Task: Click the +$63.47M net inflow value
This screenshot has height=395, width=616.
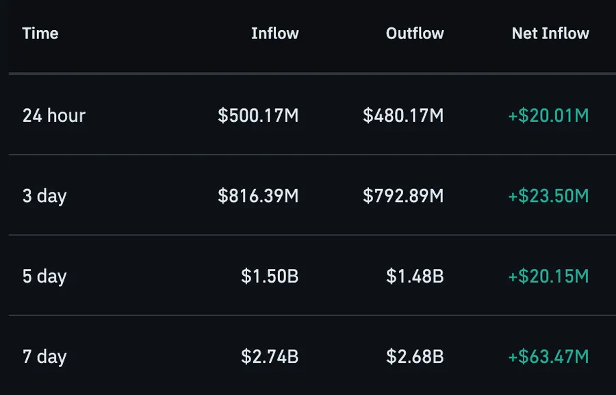Action: tap(548, 357)
